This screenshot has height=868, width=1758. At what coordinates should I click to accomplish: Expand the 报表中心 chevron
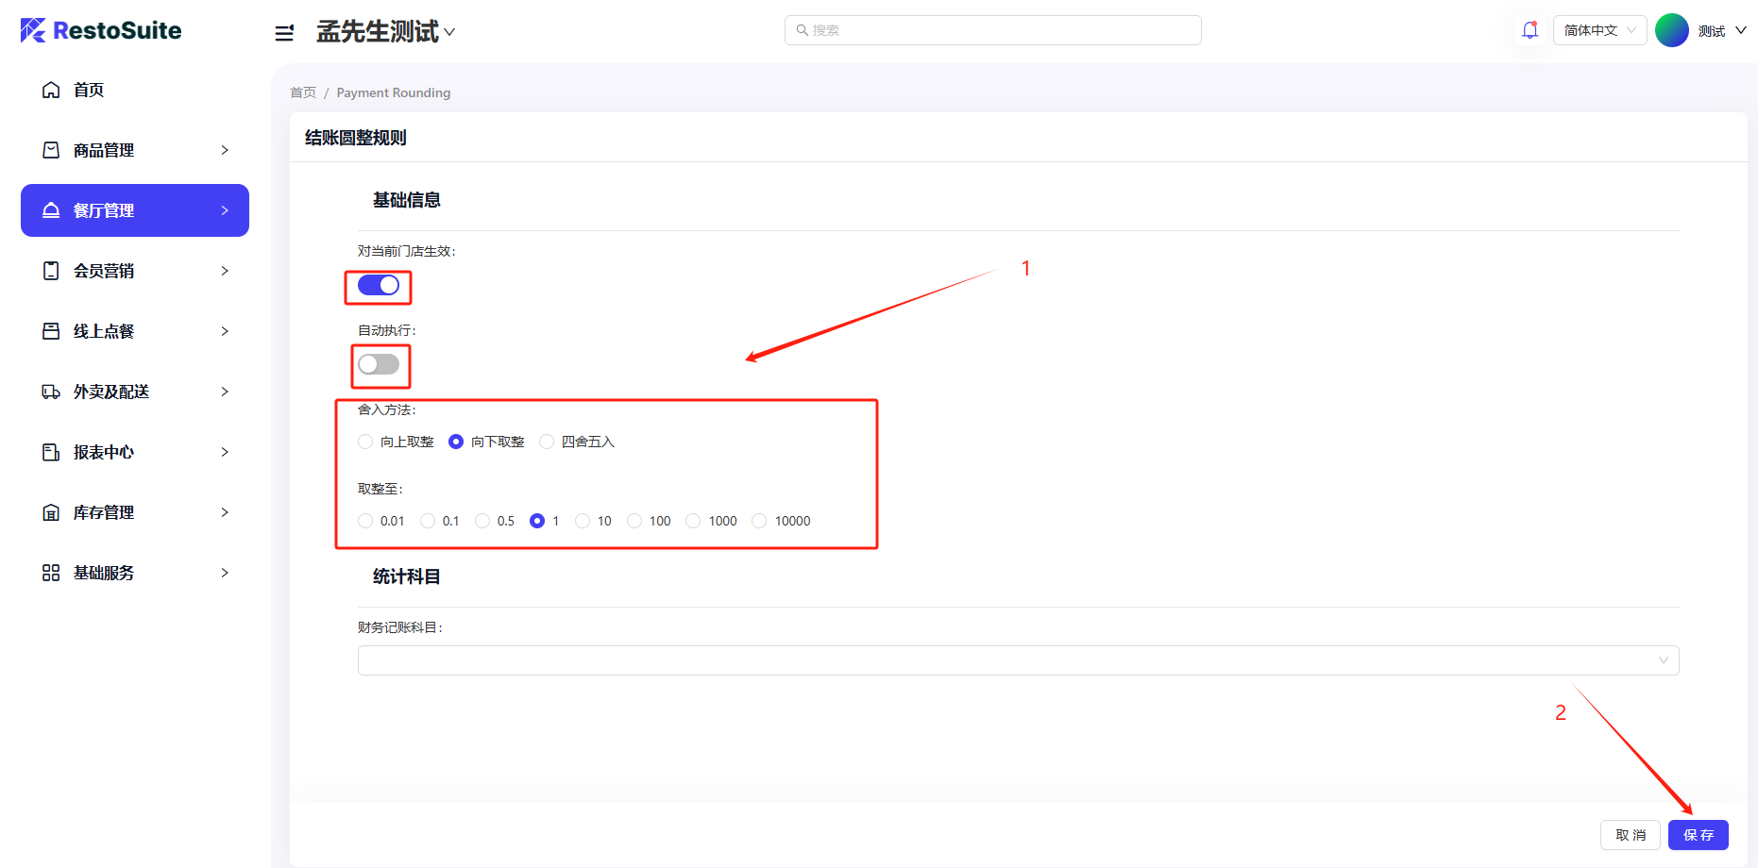pos(225,452)
